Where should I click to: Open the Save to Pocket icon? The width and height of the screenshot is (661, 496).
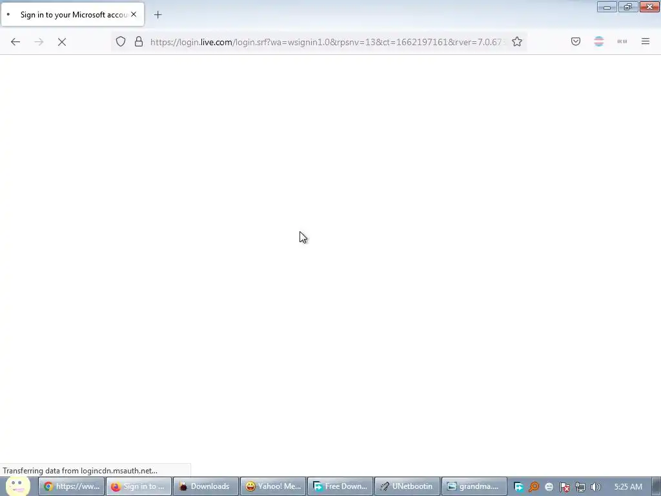click(x=576, y=41)
